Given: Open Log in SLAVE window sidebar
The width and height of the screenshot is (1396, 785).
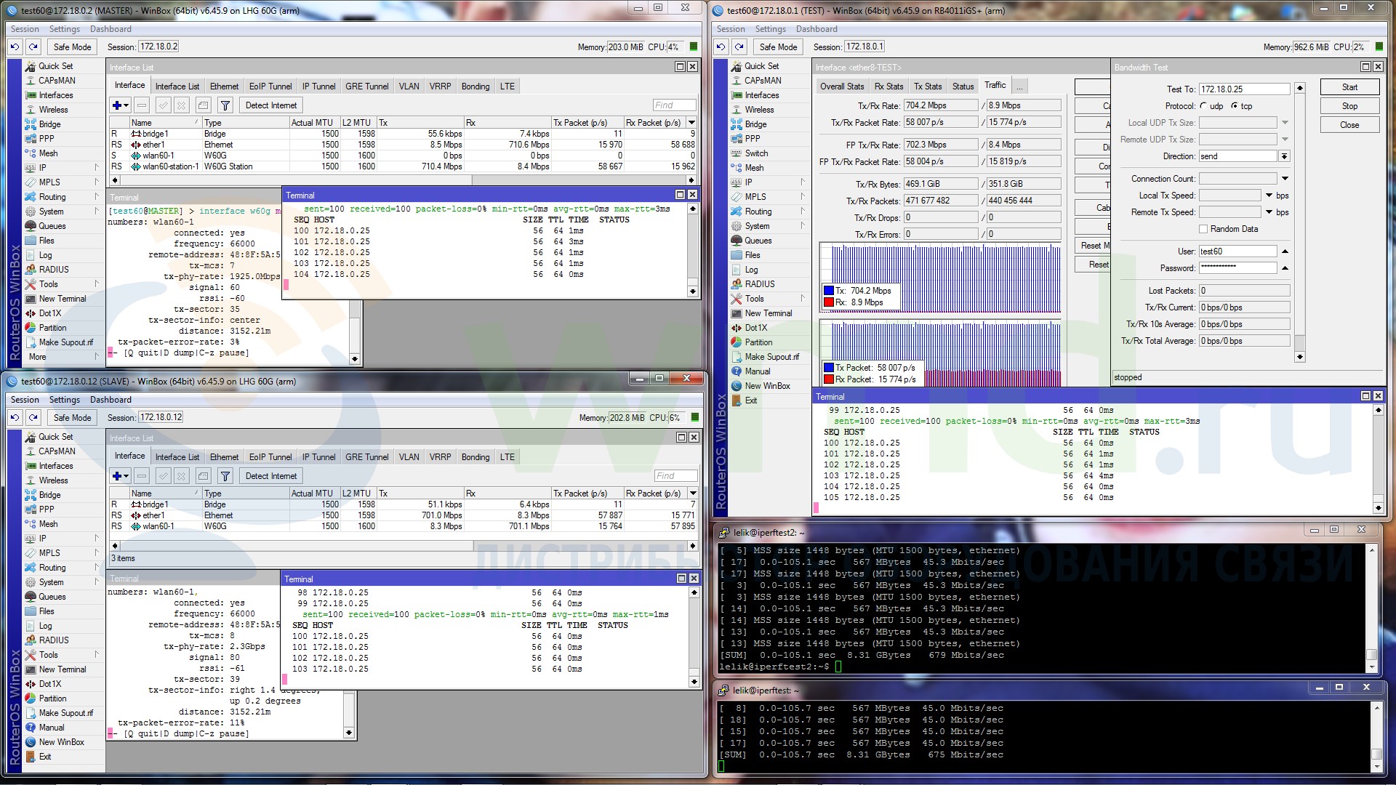Looking at the screenshot, I should (45, 626).
